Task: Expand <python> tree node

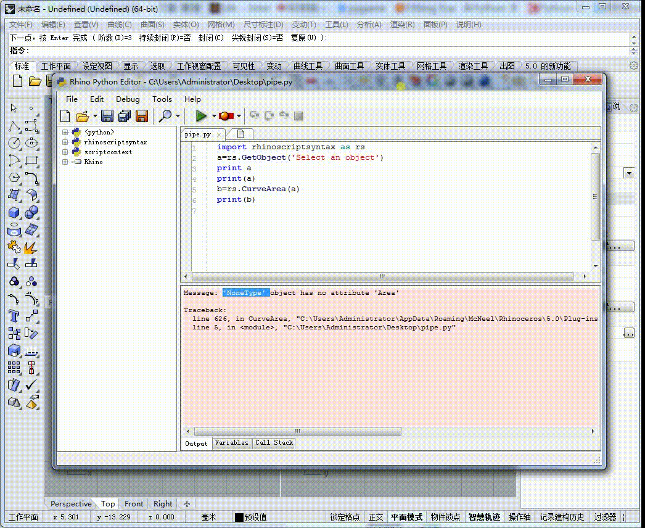Action: coord(65,132)
